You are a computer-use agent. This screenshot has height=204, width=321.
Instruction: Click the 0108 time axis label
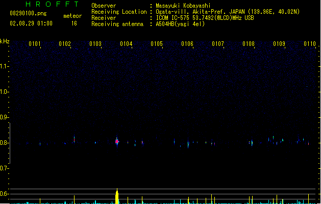(x=249, y=44)
